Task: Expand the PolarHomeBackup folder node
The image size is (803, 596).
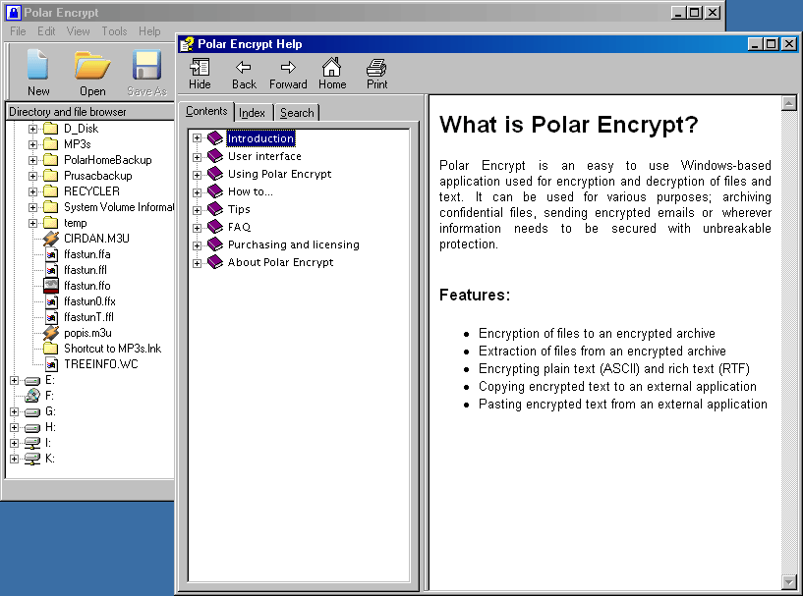Action: 32,161
